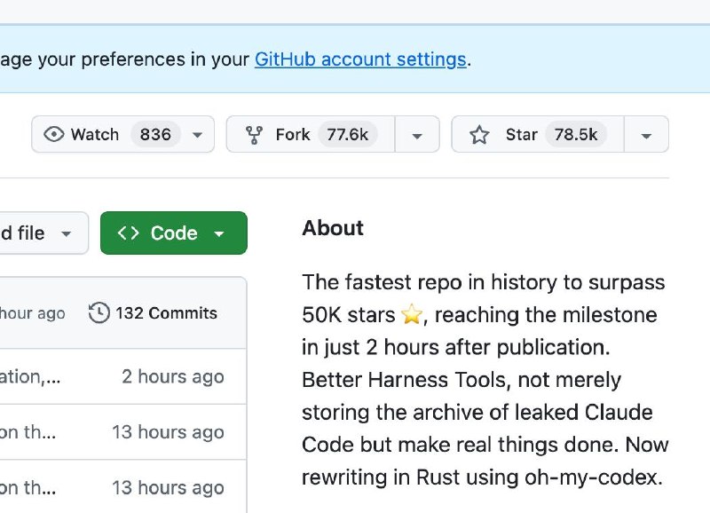Open the star lists dropdown next to Star
The height and width of the screenshot is (513, 710).
pos(646,136)
